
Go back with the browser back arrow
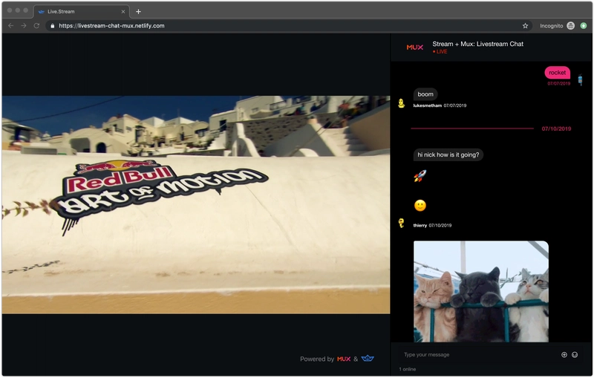(11, 26)
